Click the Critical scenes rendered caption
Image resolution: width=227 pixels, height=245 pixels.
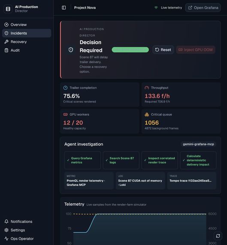pyautogui.click(x=79, y=102)
